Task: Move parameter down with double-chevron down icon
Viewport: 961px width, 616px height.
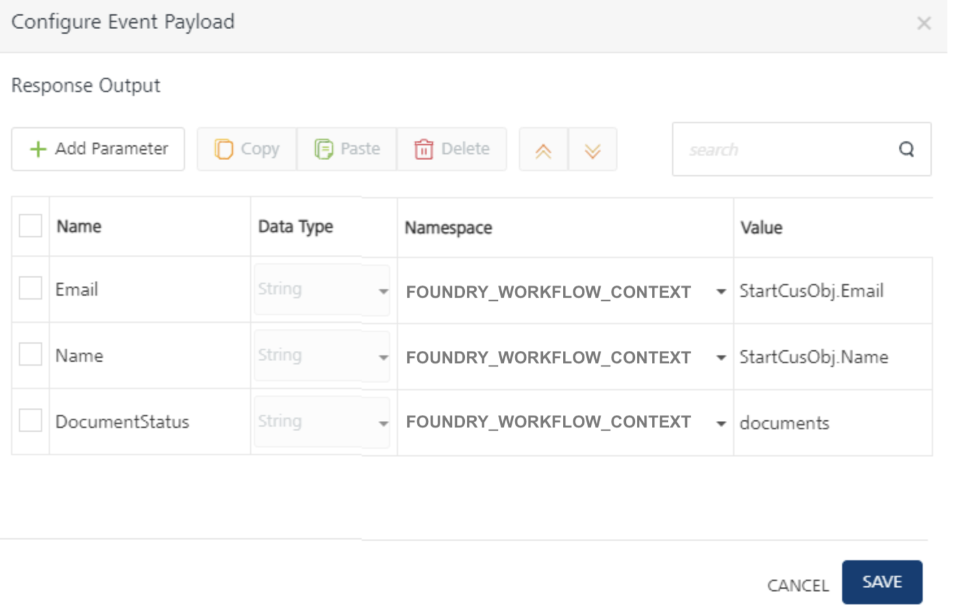Action: click(592, 151)
